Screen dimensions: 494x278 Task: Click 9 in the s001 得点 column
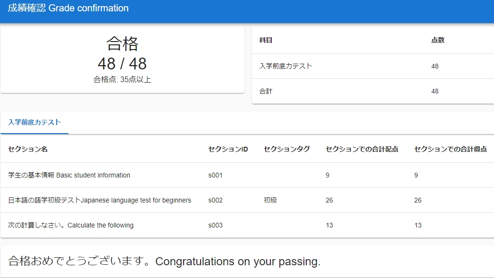coord(416,175)
